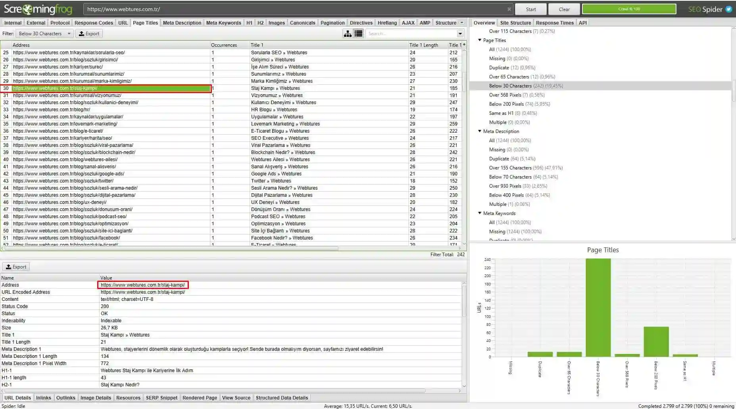The width and height of the screenshot is (736, 409).
Task: Click the Clear button
Action: tap(564, 9)
